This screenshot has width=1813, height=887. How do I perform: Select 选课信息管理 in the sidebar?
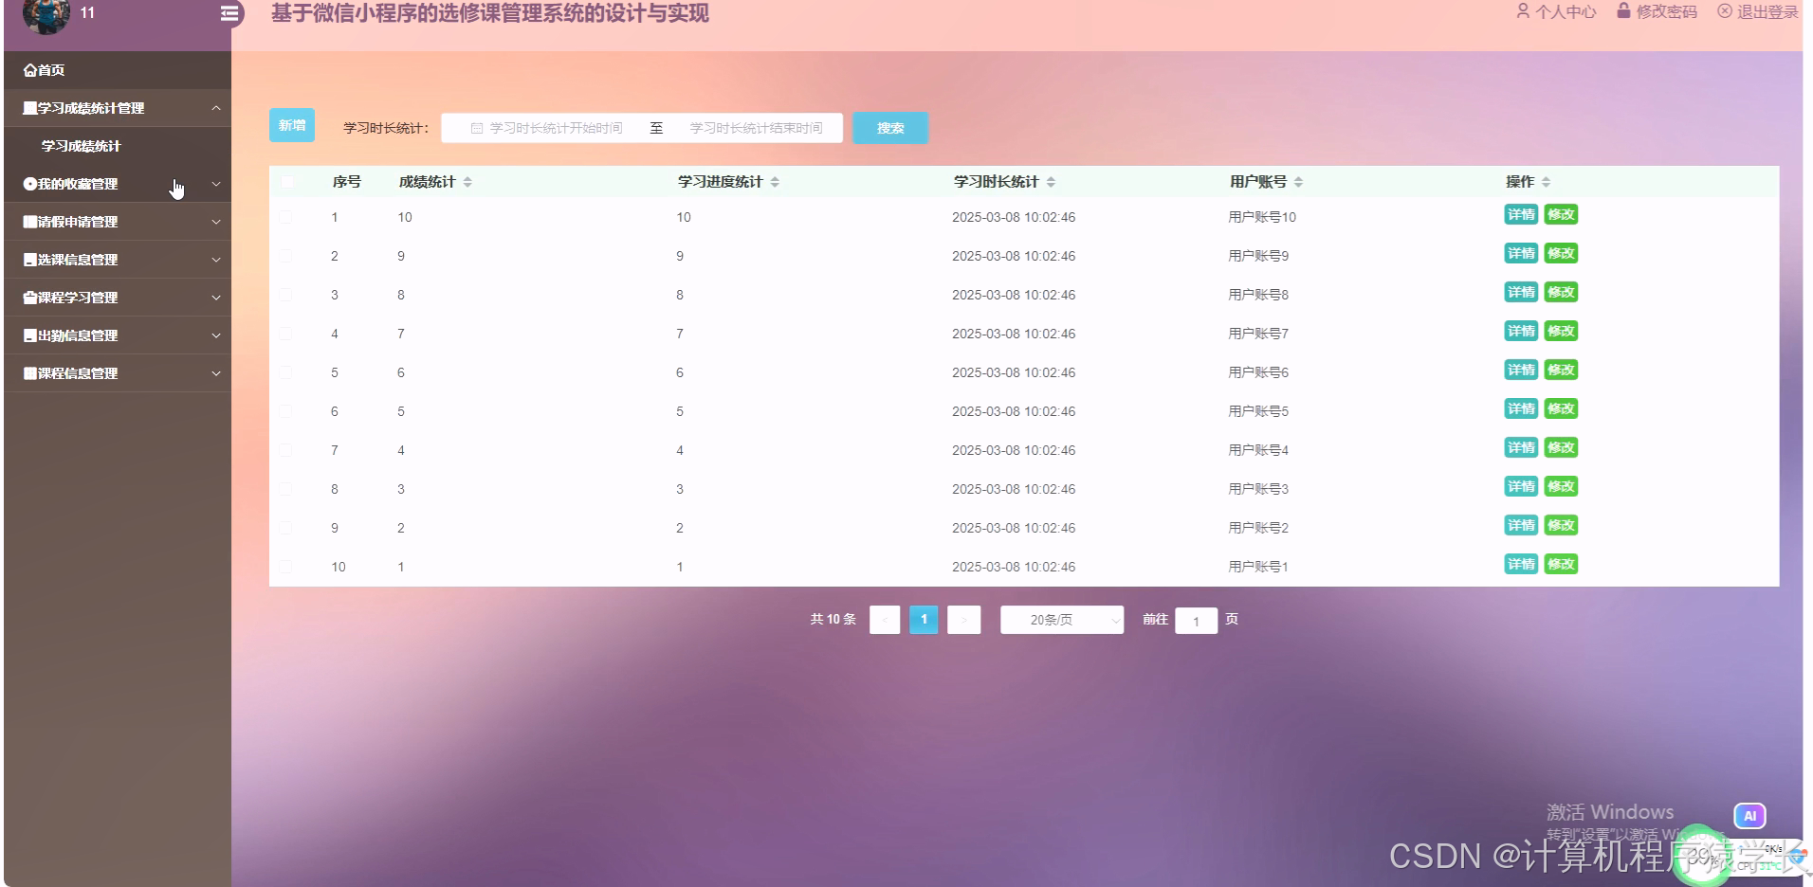76,259
